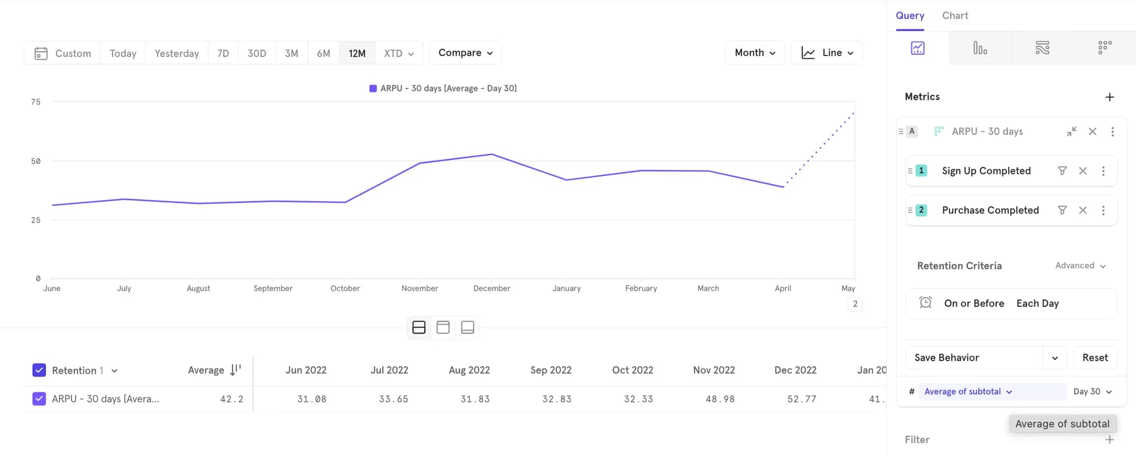Toggle the ARPU legend color swatch

pyautogui.click(x=373, y=89)
